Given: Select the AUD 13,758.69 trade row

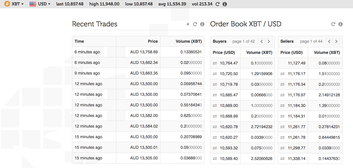Looking at the screenshot, I should coord(138,52).
